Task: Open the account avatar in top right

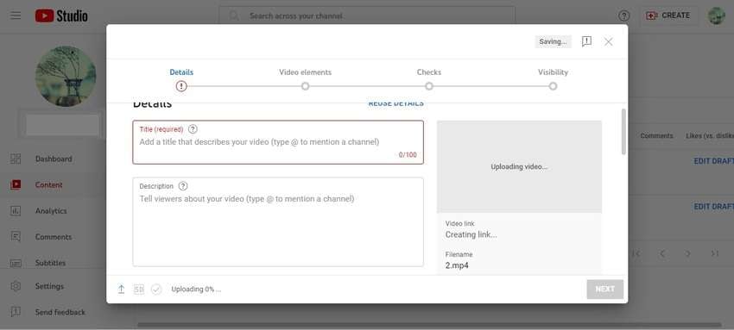Action: pyautogui.click(x=716, y=16)
